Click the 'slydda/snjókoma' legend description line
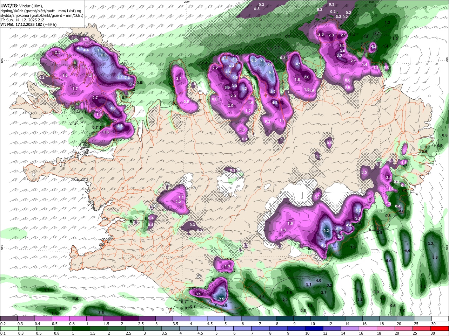The image size is (449, 336). [42, 15]
